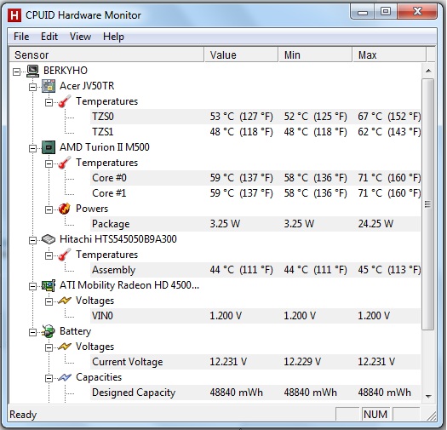Click the vertical scrollbar thumb
447x430 pixels.
pyautogui.click(x=428, y=204)
